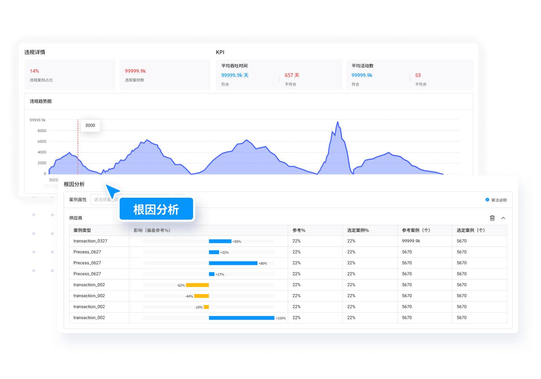Open the 案例属性 selection dropdown
The width and height of the screenshot is (541, 379).
[130, 200]
